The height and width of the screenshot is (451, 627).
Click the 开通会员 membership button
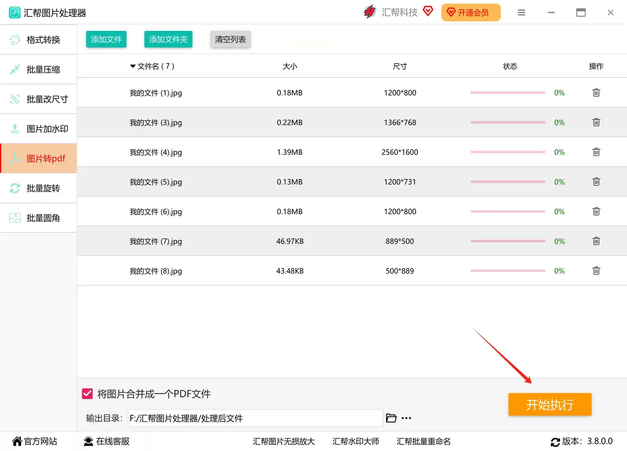coord(471,13)
